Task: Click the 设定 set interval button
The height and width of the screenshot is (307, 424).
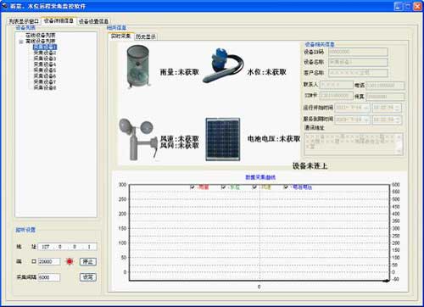Action: [88, 277]
